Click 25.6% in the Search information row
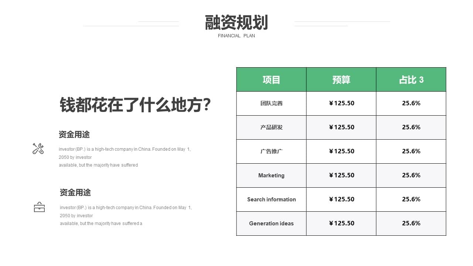This screenshot has width=473, height=266. click(411, 199)
